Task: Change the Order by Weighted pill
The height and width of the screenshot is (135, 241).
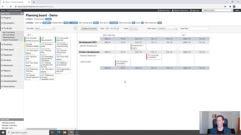Action: [47, 23]
